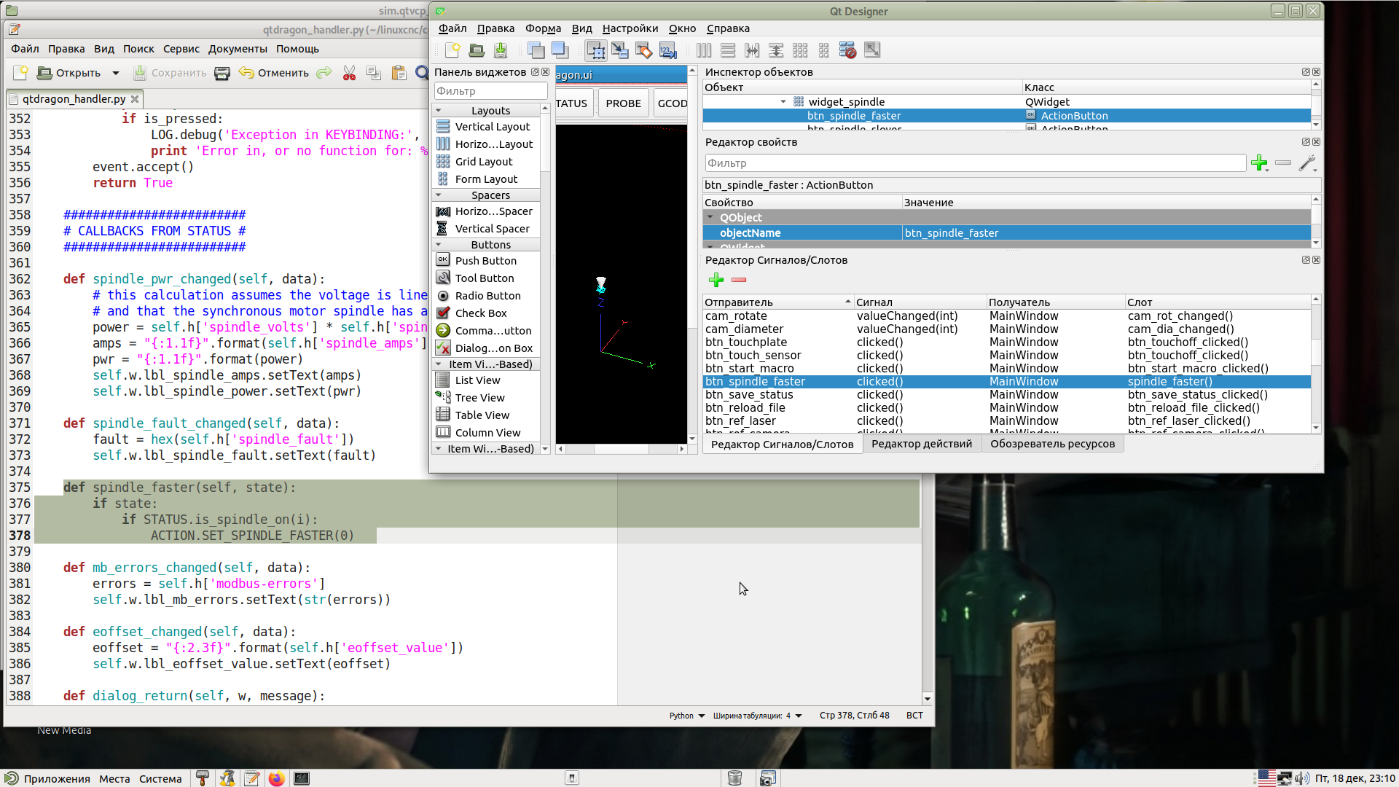1399x787 pixels.
Task: Click the Открыть button in editor toolbar
Action: [69, 73]
